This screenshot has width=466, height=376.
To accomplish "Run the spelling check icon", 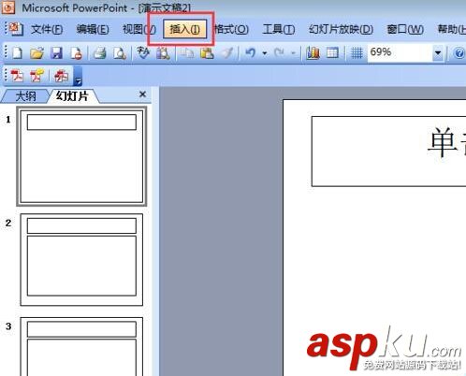I will (x=143, y=52).
